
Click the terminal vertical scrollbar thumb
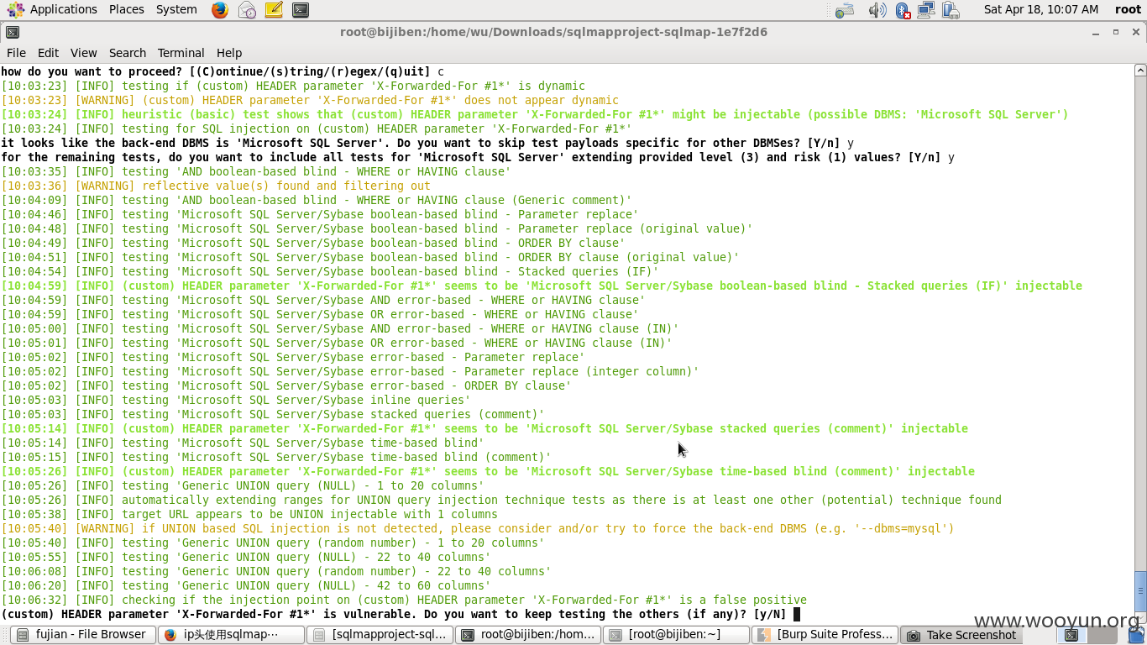tap(1140, 590)
